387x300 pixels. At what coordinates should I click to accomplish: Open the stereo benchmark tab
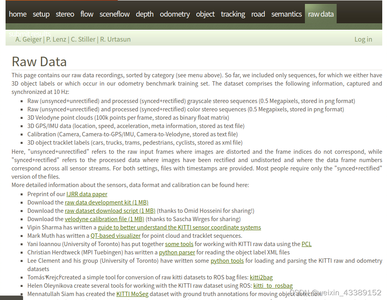(65, 14)
